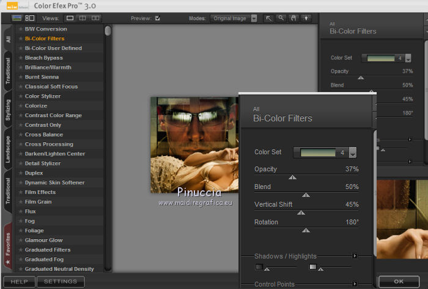Switch to split preview view
Screen dimensions: 428x289
83,18
